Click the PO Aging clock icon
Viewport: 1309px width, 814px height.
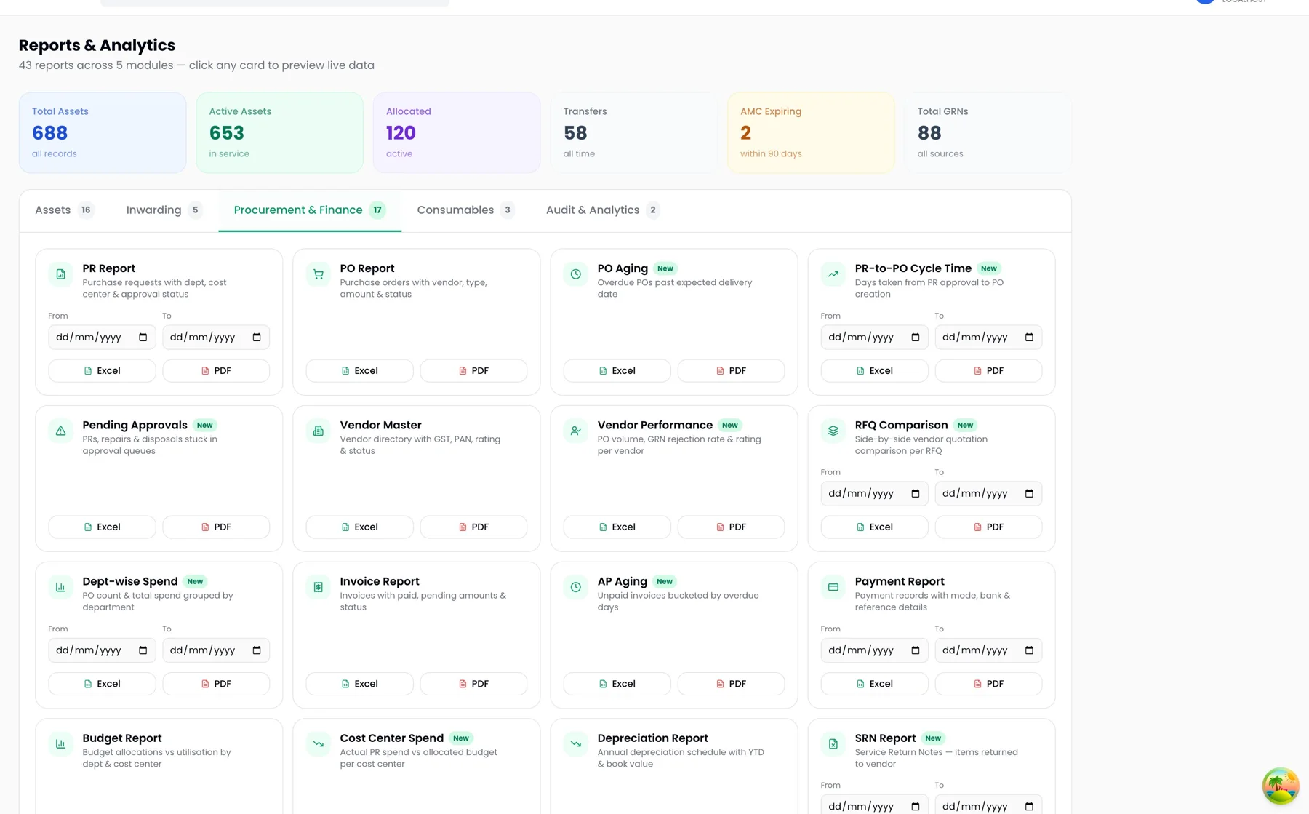[575, 274]
